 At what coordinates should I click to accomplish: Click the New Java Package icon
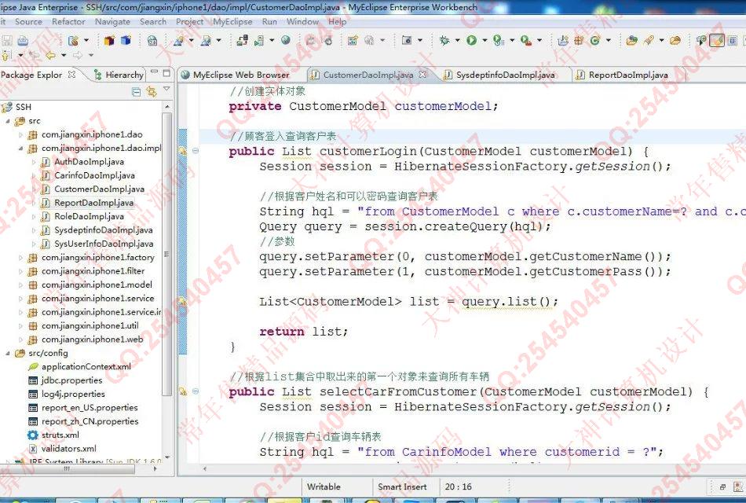(579, 41)
